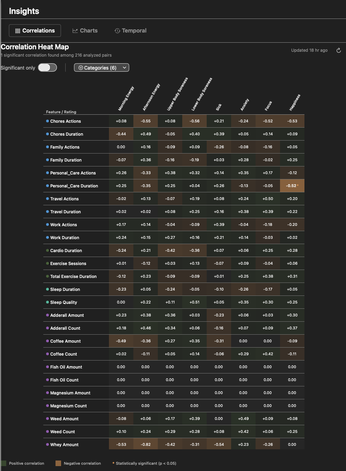This screenshot has width=346, height=471.
Task: Select the Correlations tab
Action: (x=35, y=30)
